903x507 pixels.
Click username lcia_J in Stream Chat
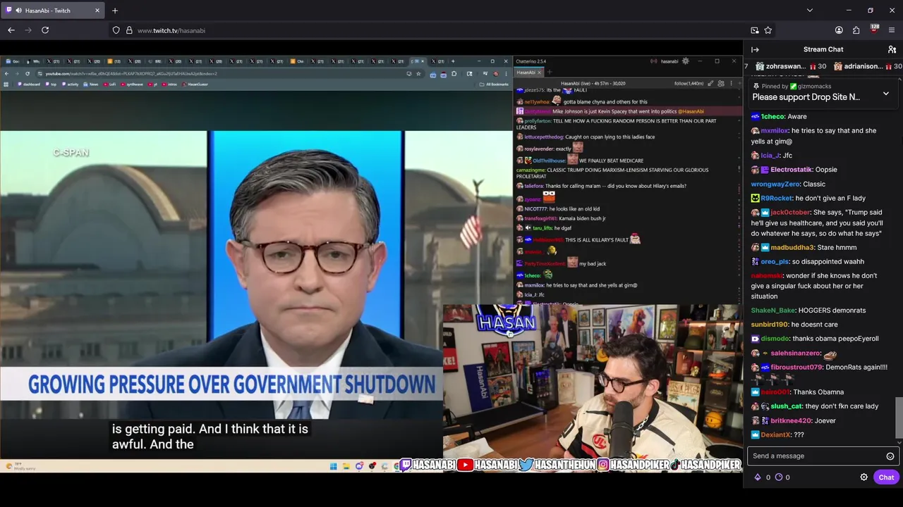pyautogui.click(x=770, y=156)
